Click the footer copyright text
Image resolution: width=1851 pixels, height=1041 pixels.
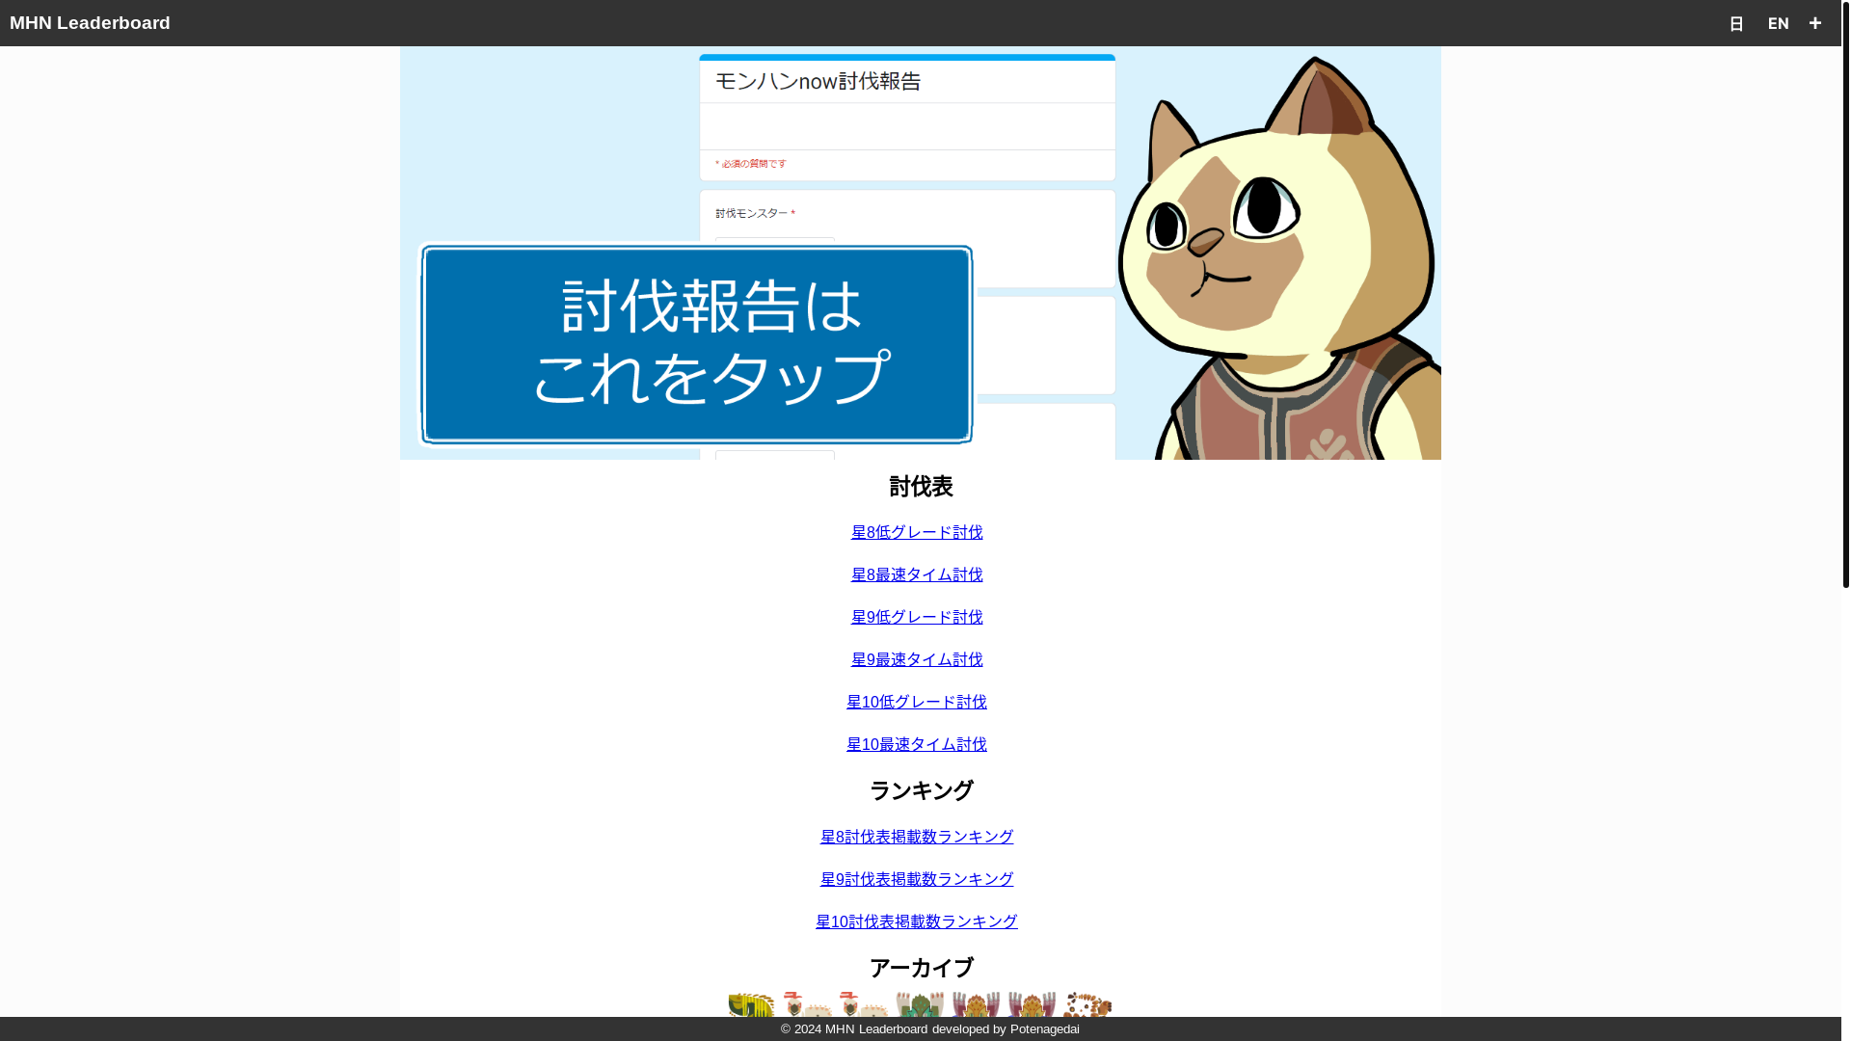coord(929,1029)
